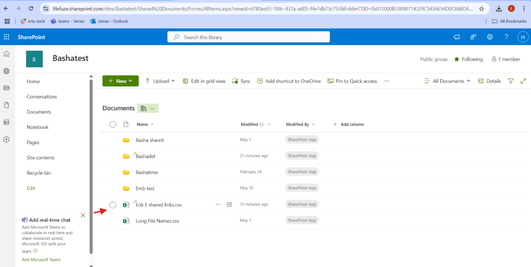Click the feedback icon in the top bar

[x=473, y=37]
